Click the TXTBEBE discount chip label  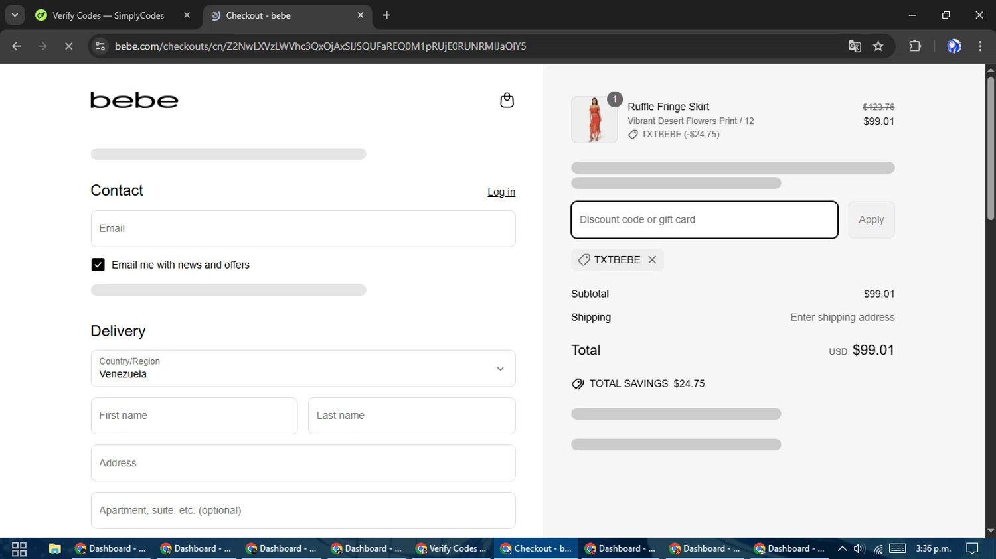click(617, 260)
